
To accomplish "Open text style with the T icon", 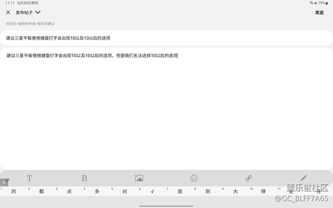I will tap(29, 178).
